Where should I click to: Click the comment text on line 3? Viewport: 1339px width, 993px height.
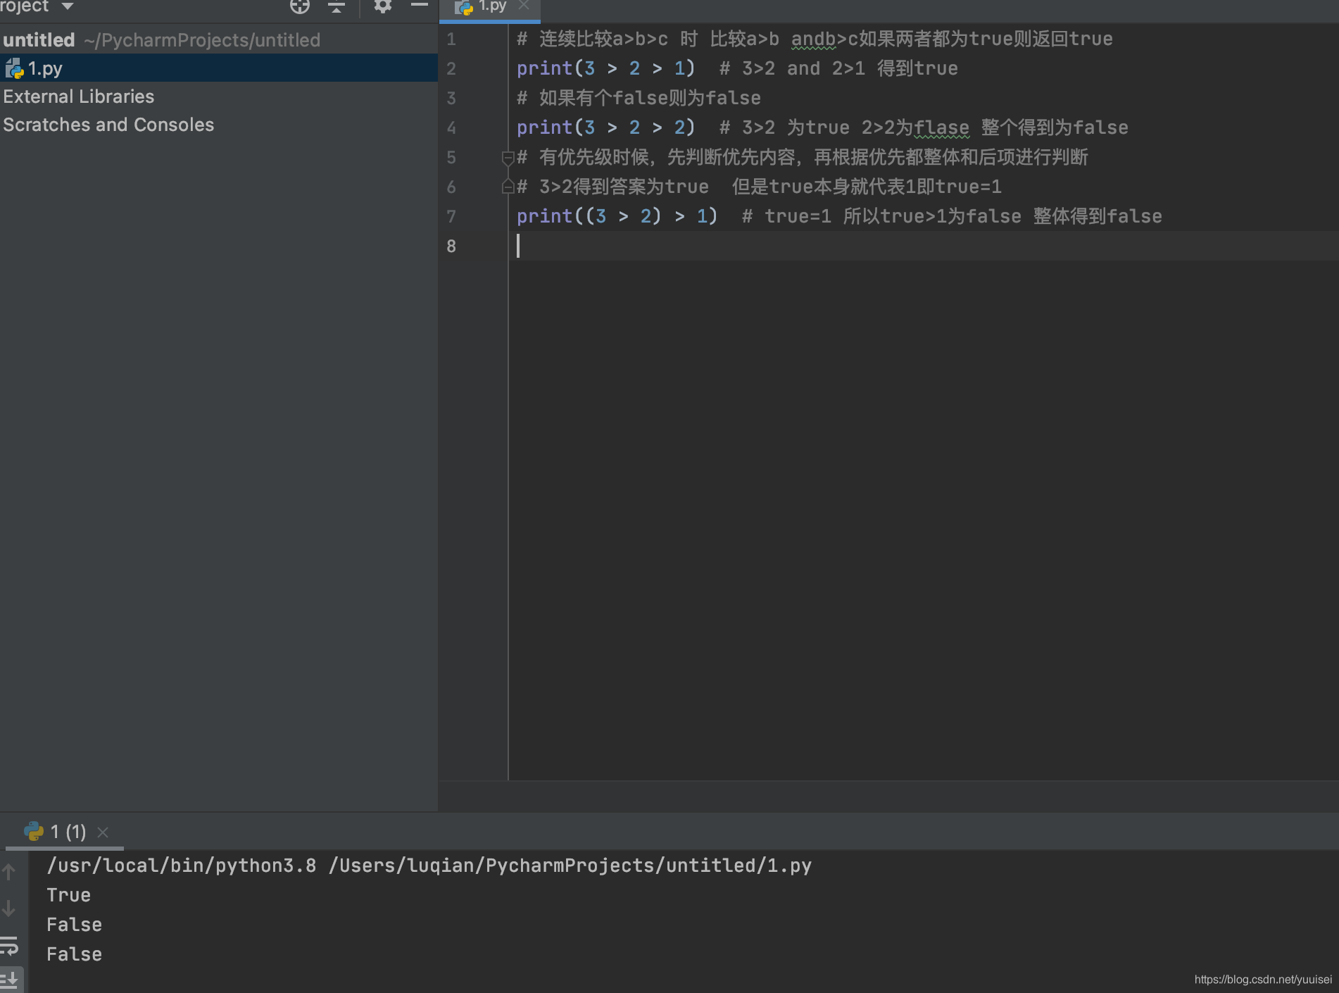tap(639, 98)
